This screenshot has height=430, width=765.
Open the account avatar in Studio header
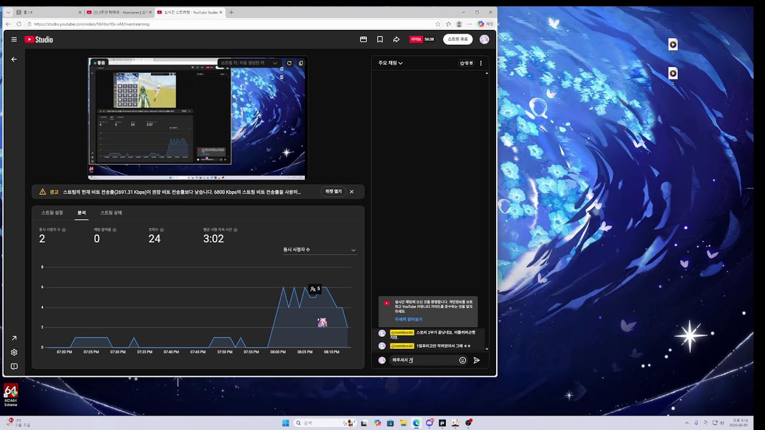pos(484,39)
